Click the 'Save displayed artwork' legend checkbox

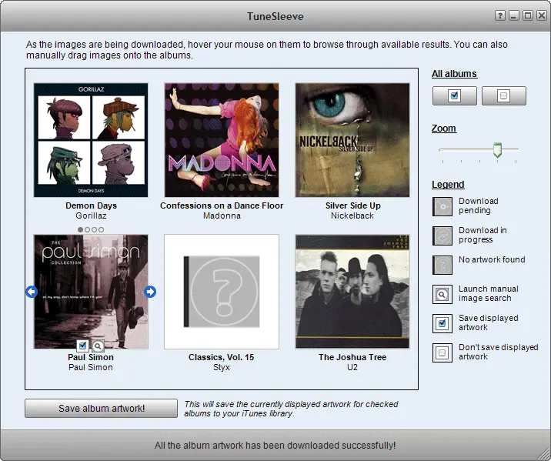pyautogui.click(x=442, y=323)
